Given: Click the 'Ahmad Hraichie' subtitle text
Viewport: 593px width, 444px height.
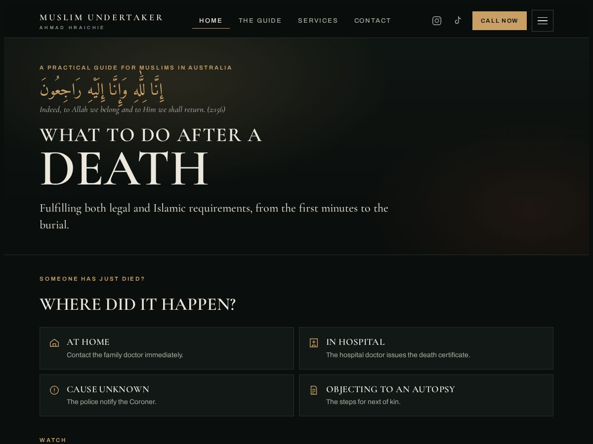Looking at the screenshot, I should point(72,28).
